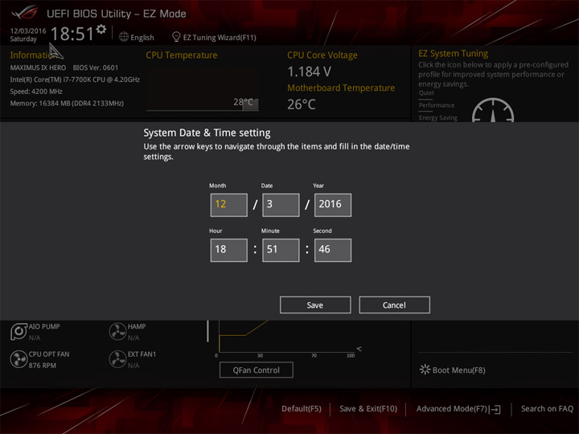Choose Save & Exit(F10)
The width and height of the screenshot is (579, 434).
368,409
